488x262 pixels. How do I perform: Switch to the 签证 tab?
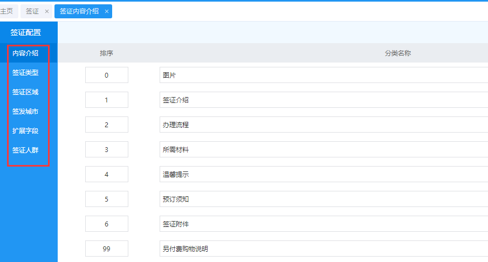pos(32,11)
